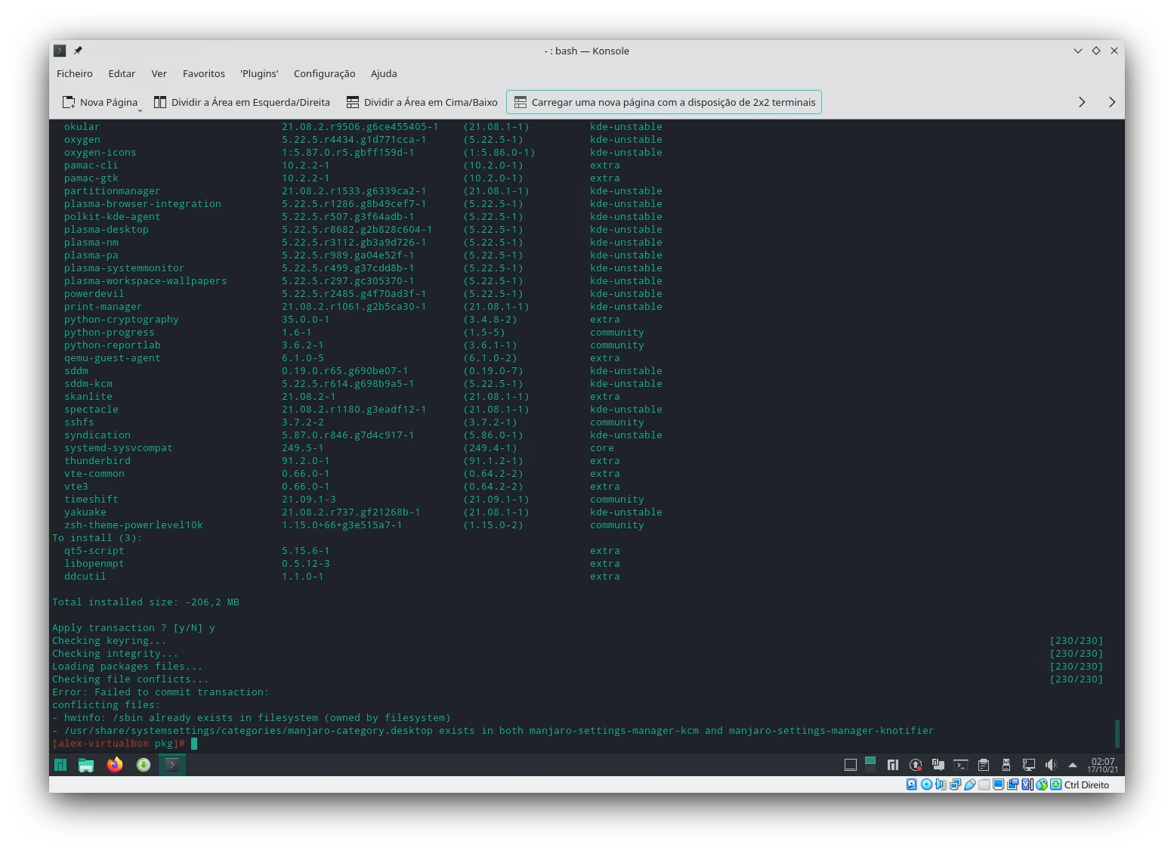Open the clipboard tray icon
The height and width of the screenshot is (851, 1174).
[x=984, y=765]
